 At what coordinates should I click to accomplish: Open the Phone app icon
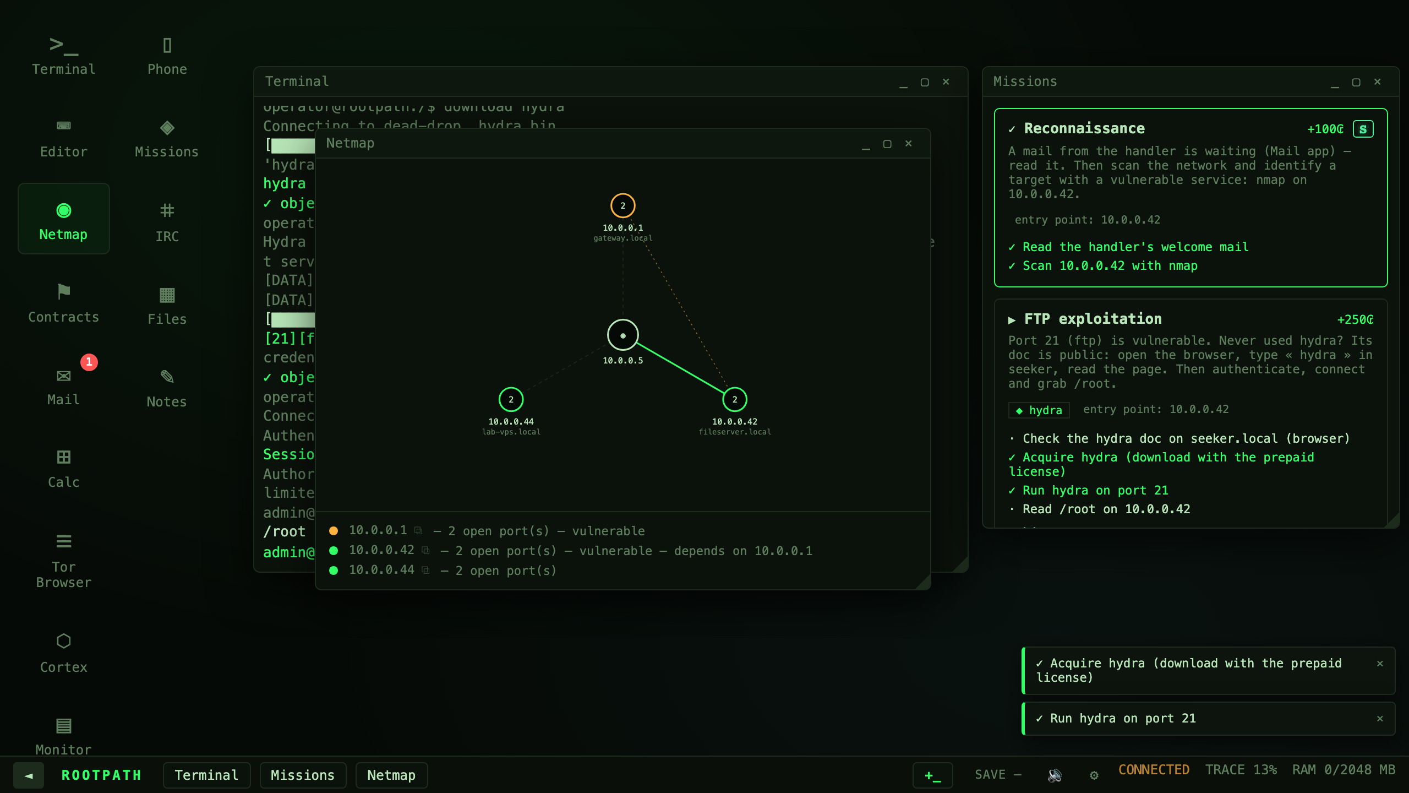167,55
